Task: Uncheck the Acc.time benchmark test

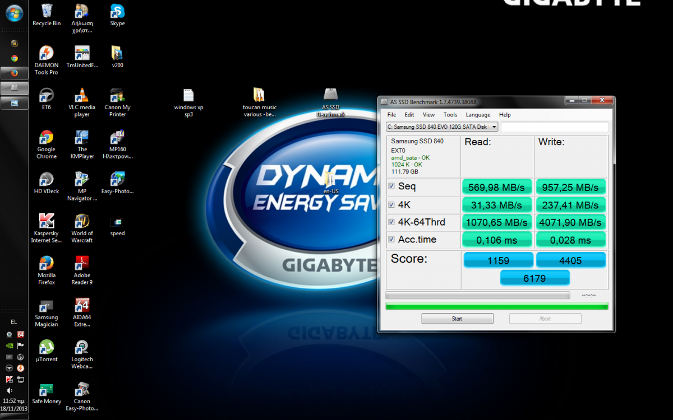Action: [391, 240]
